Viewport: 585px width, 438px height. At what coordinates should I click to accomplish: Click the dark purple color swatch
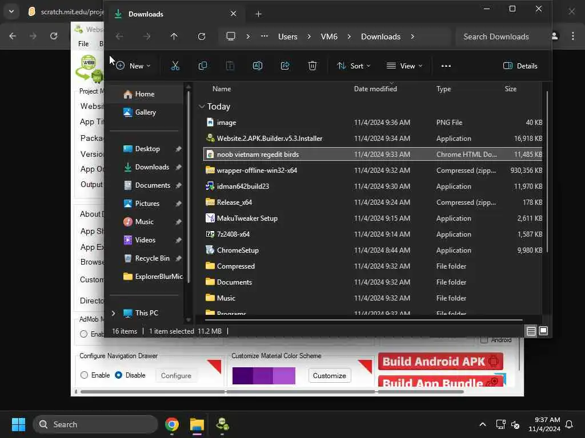242,375
